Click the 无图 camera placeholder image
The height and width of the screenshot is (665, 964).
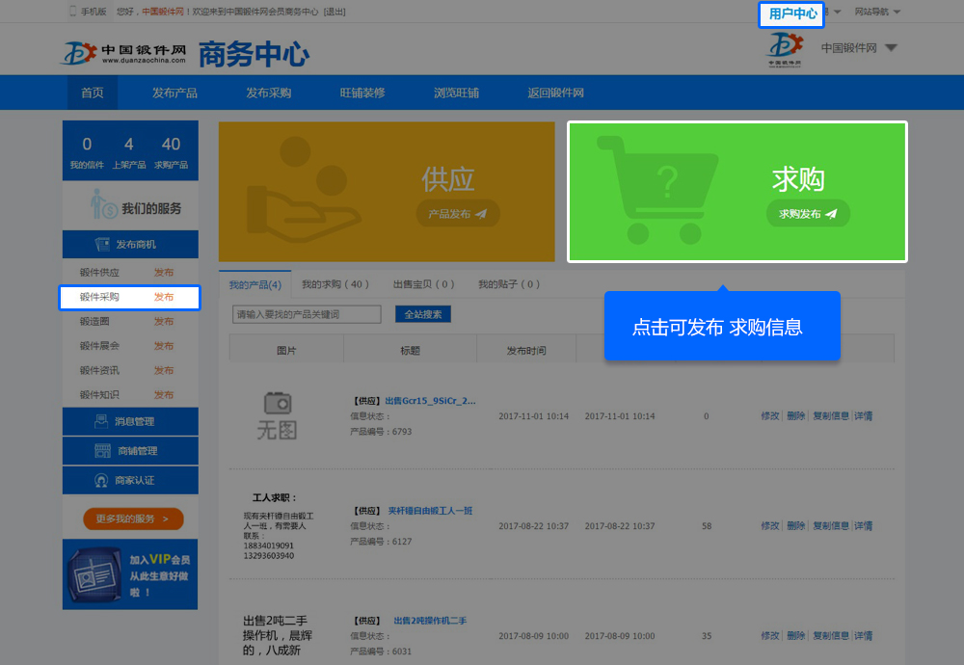pos(277,415)
